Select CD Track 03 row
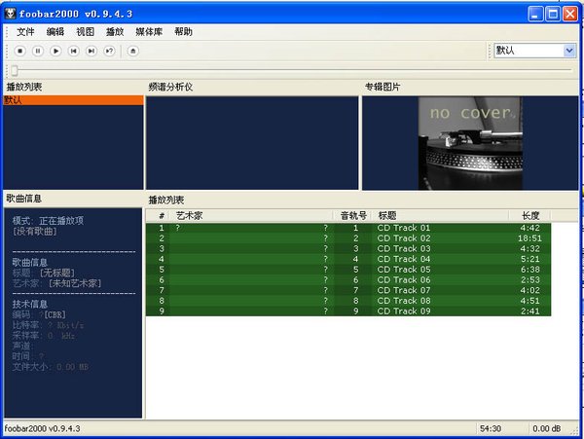Viewport: 584px width, 439px height. [x=348, y=249]
